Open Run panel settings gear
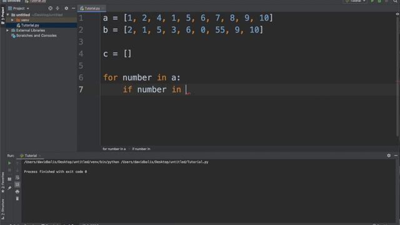This screenshot has height=225, width=400. coord(389,156)
